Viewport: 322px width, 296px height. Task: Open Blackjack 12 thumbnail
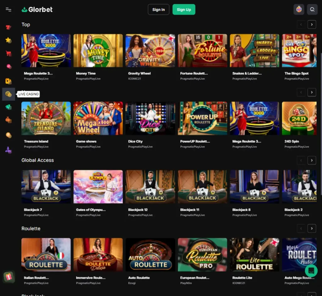(150, 187)
